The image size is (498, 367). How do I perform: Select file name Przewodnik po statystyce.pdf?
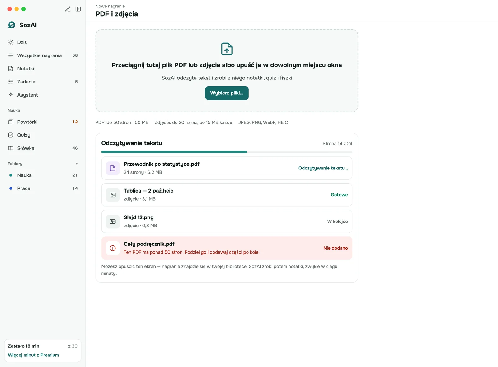pyautogui.click(x=162, y=164)
